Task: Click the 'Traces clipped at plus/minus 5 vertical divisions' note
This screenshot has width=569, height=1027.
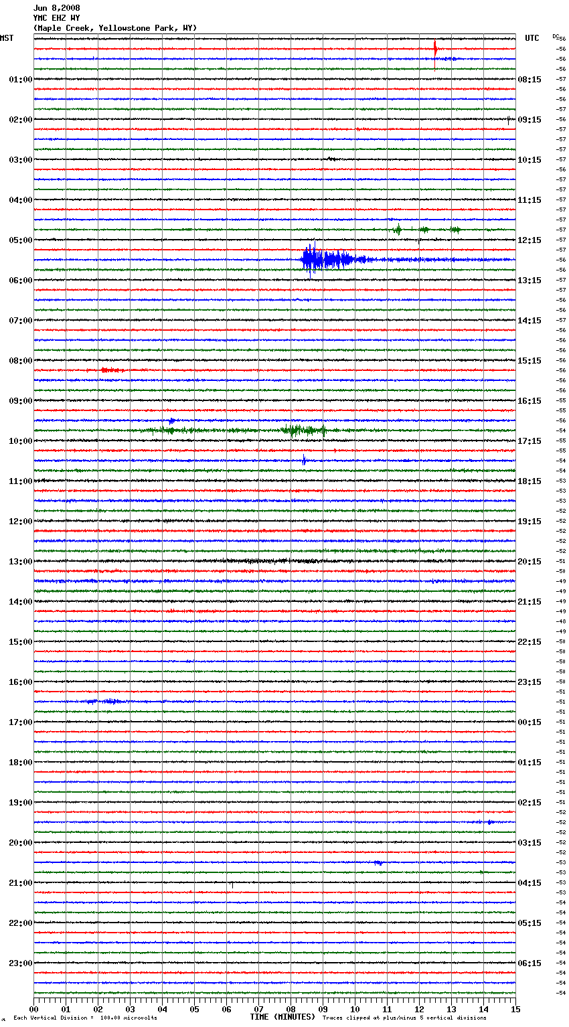Action: pos(404,1018)
